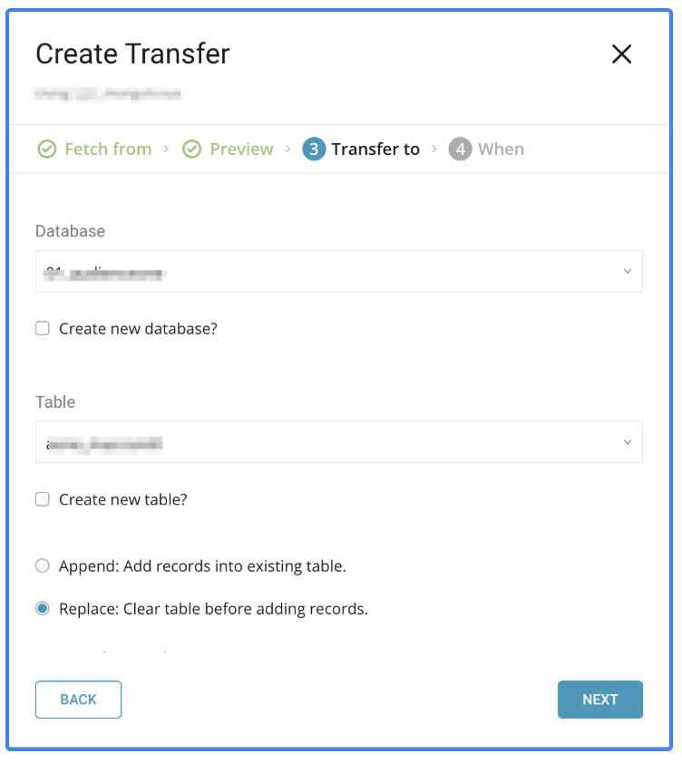Jump to the When step
Image resolution: width=682 pixels, height=763 pixels.
click(x=501, y=150)
